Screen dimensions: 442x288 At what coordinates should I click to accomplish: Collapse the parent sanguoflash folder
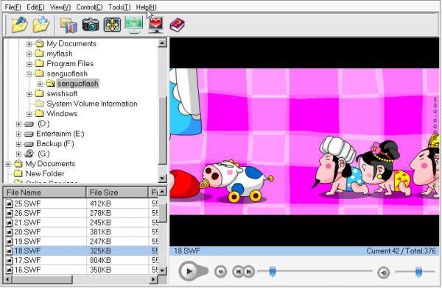(29, 74)
